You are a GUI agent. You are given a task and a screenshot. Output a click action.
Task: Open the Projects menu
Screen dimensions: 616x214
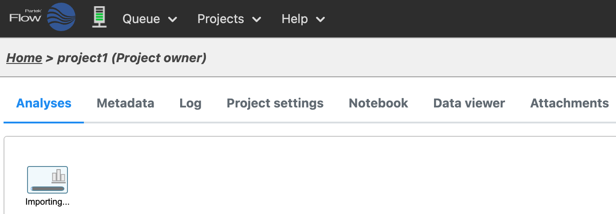pyautogui.click(x=221, y=19)
